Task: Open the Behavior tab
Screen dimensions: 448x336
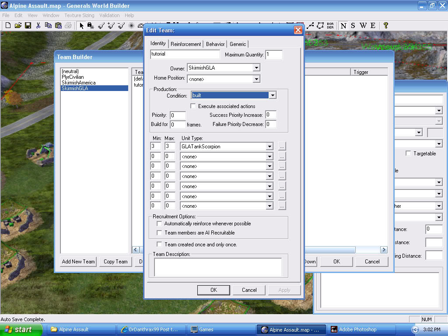Action: 215,44
